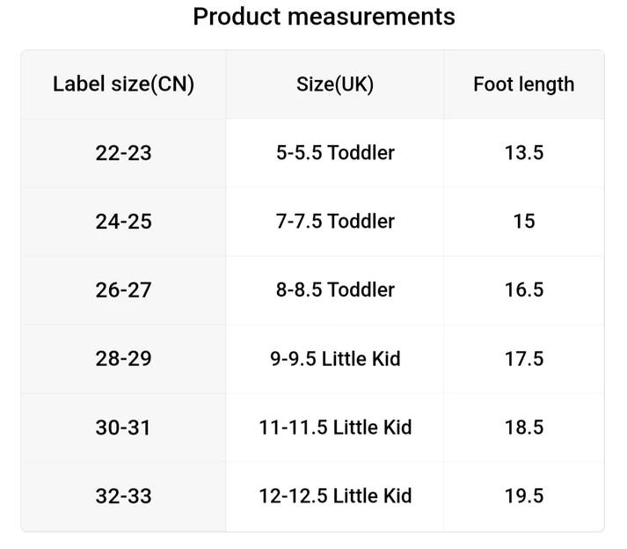Select the 16.5 foot length value
The image size is (627, 549).
click(x=524, y=289)
